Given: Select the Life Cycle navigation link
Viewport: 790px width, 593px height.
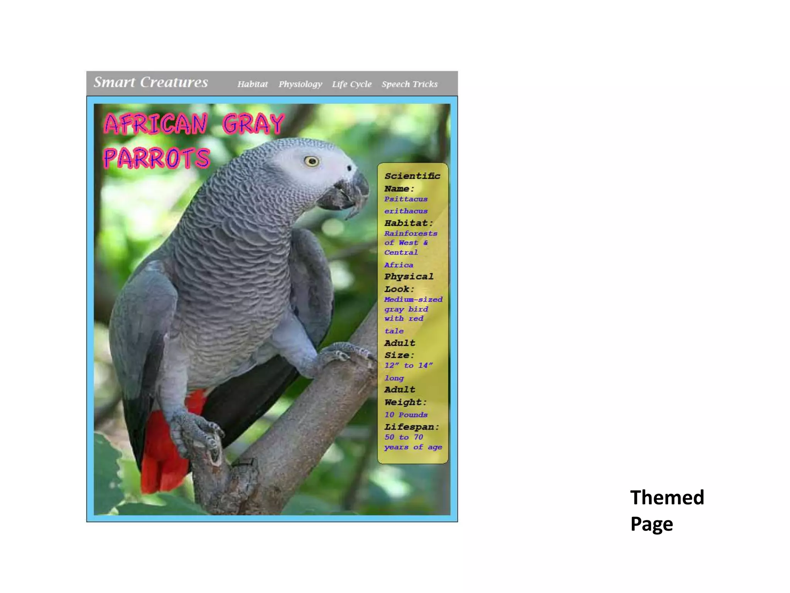Looking at the screenshot, I should tap(351, 84).
